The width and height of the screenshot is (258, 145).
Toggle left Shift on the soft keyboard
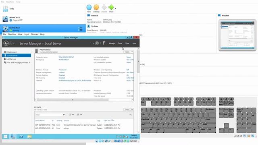(x=147, y=125)
